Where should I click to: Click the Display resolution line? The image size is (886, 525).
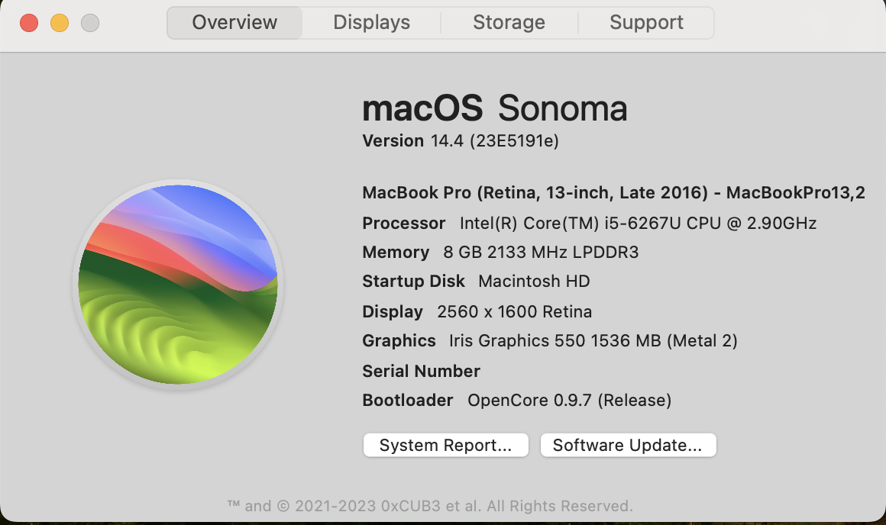click(477, 311)
